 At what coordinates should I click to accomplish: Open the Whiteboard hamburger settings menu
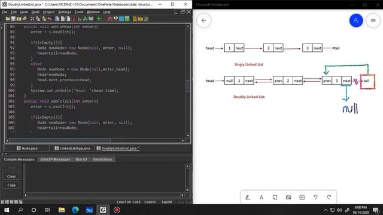(373, 21)
